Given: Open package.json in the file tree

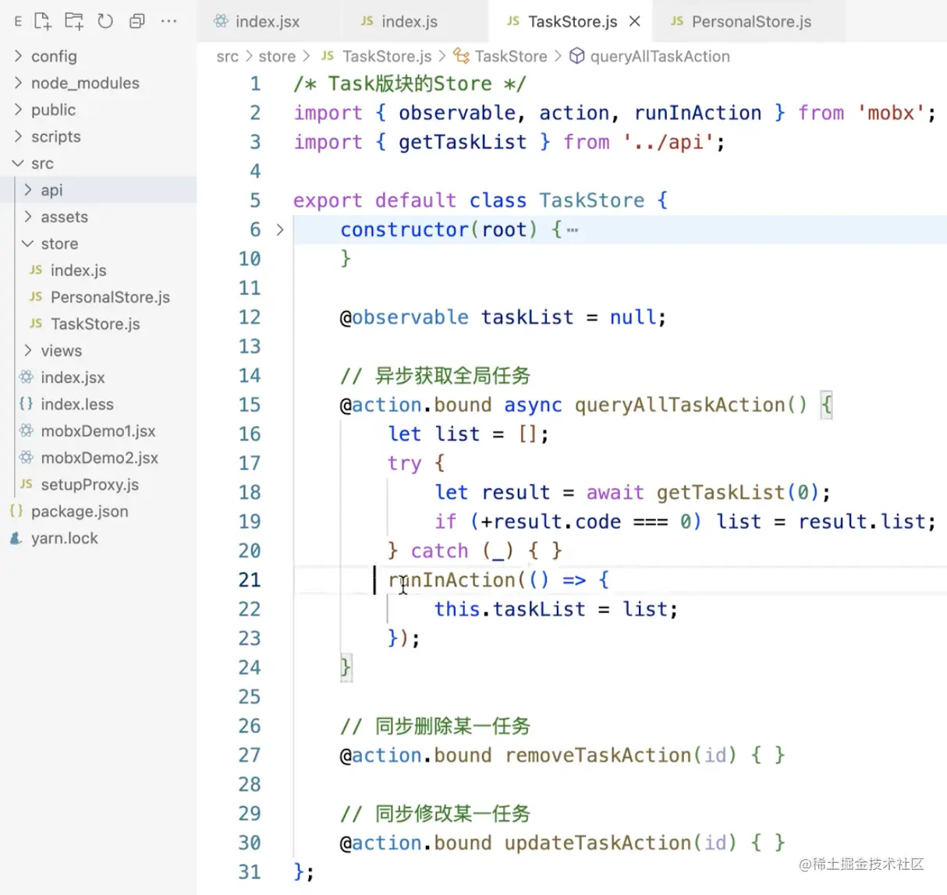Looking at the screenshot, I should 98,511.
